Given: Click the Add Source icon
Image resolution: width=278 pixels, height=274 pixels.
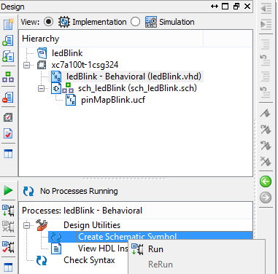Looking at the screenshot, I should pyautogui.click(x=8, y=40).
